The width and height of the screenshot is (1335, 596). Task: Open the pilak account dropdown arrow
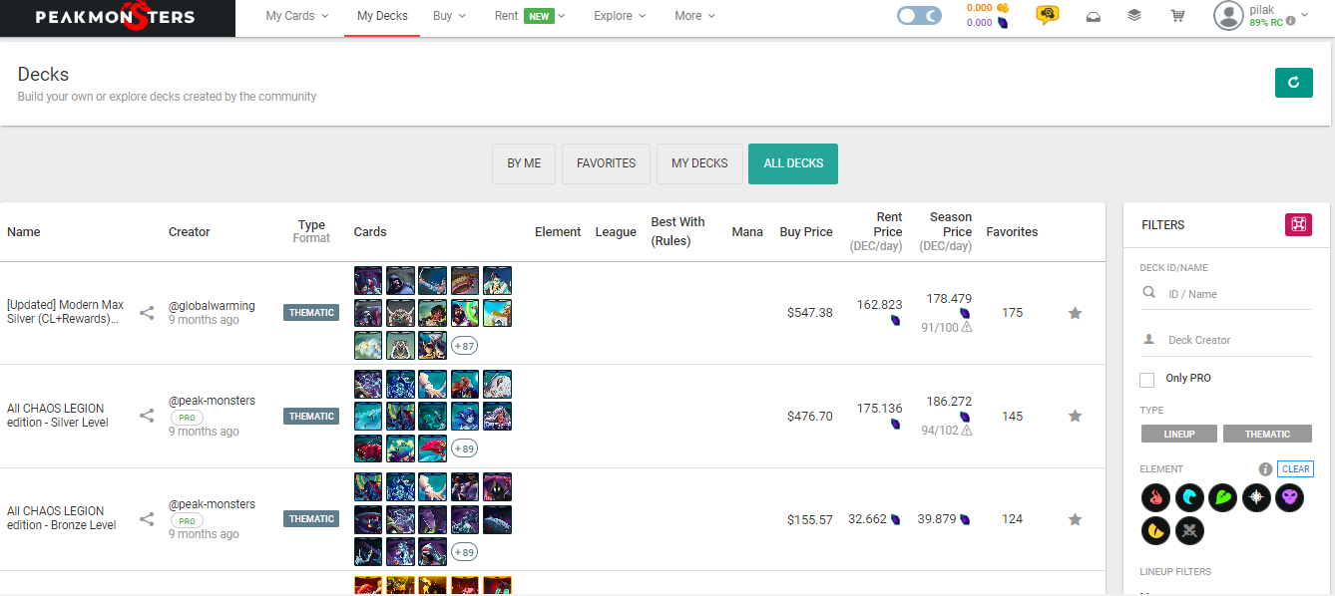coord(1305,14)
